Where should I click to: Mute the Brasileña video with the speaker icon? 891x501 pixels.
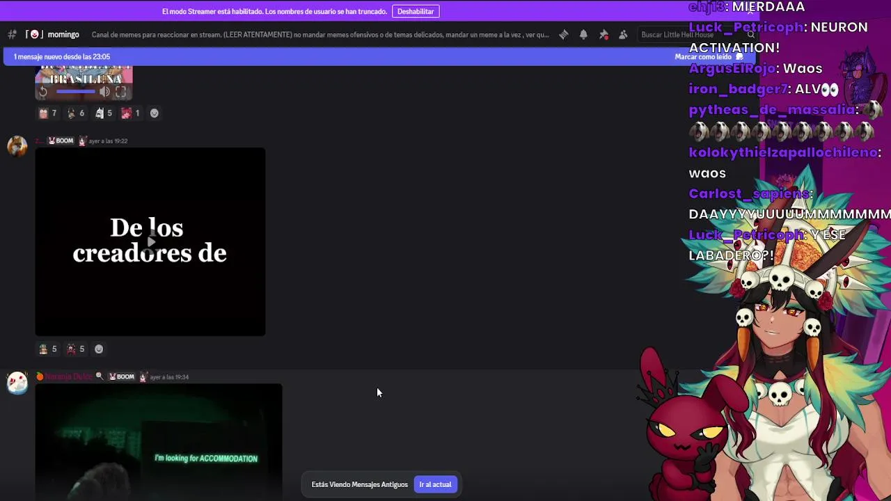pos(104,92)
